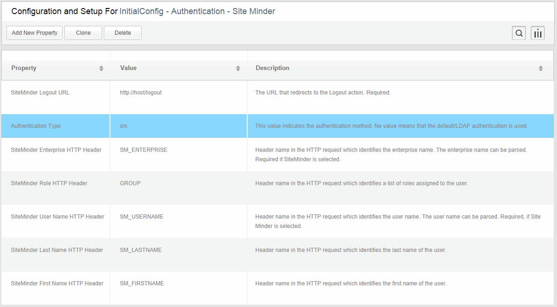Click the SM_USERNAME value cell

pyautogui.click(x=141, y=217)
